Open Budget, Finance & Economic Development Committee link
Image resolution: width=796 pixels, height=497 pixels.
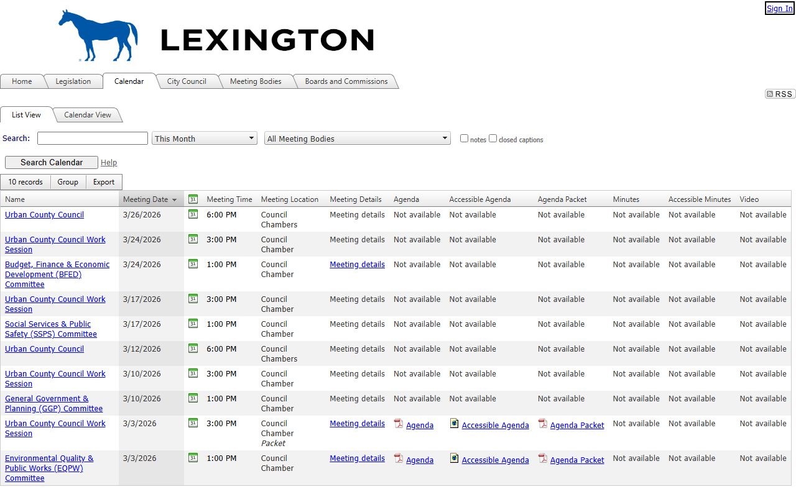click(57, 274)
